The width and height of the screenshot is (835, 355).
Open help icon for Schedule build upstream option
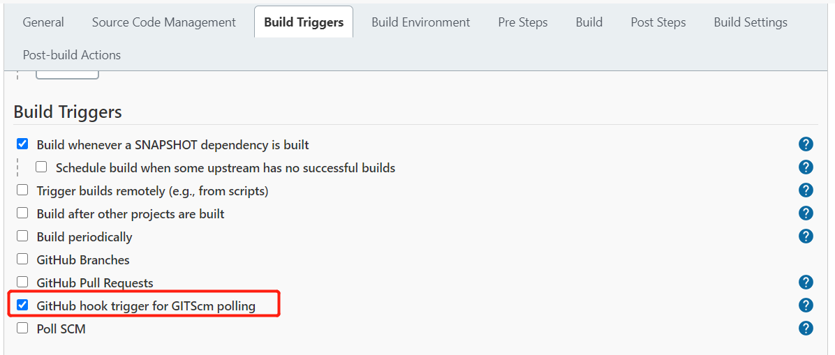coord(806,167)
